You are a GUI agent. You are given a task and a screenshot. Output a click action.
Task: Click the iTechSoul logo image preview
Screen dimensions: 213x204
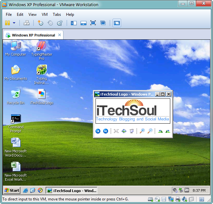[133, 111]
